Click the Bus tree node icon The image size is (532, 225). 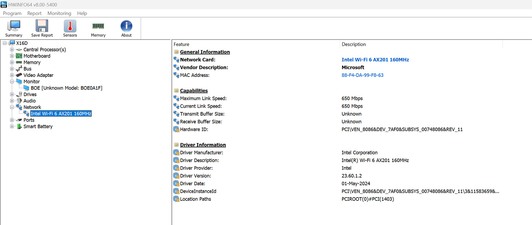point(19,69)
